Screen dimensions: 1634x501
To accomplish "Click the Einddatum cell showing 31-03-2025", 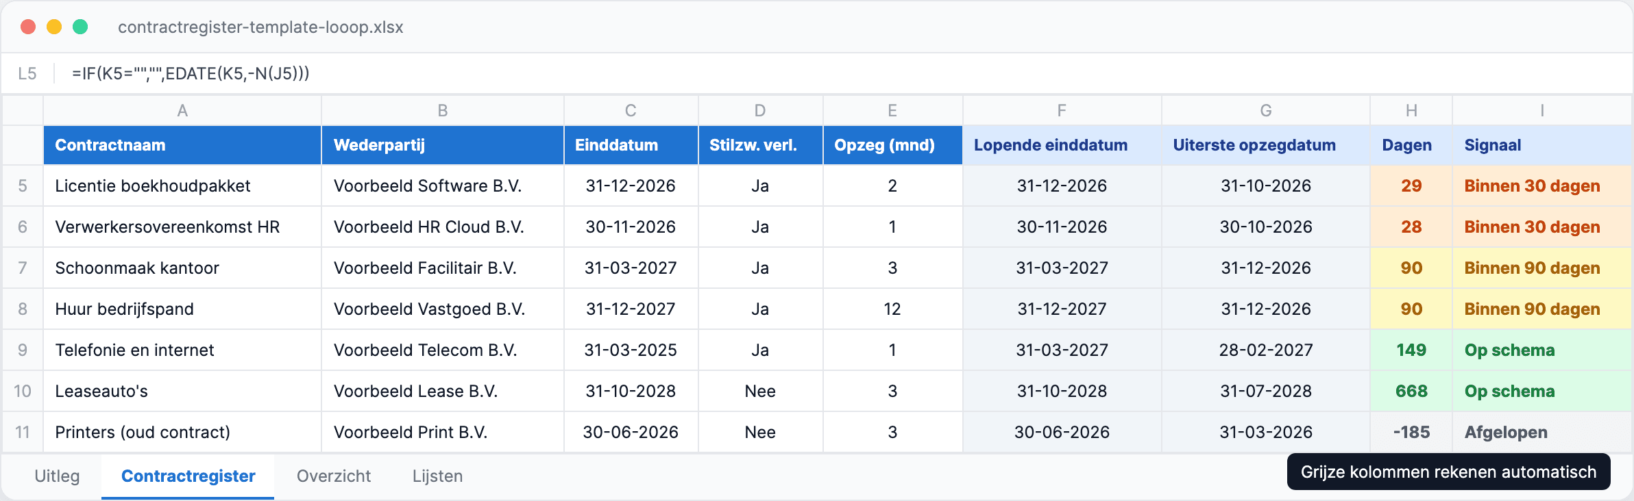I will 631,350.
